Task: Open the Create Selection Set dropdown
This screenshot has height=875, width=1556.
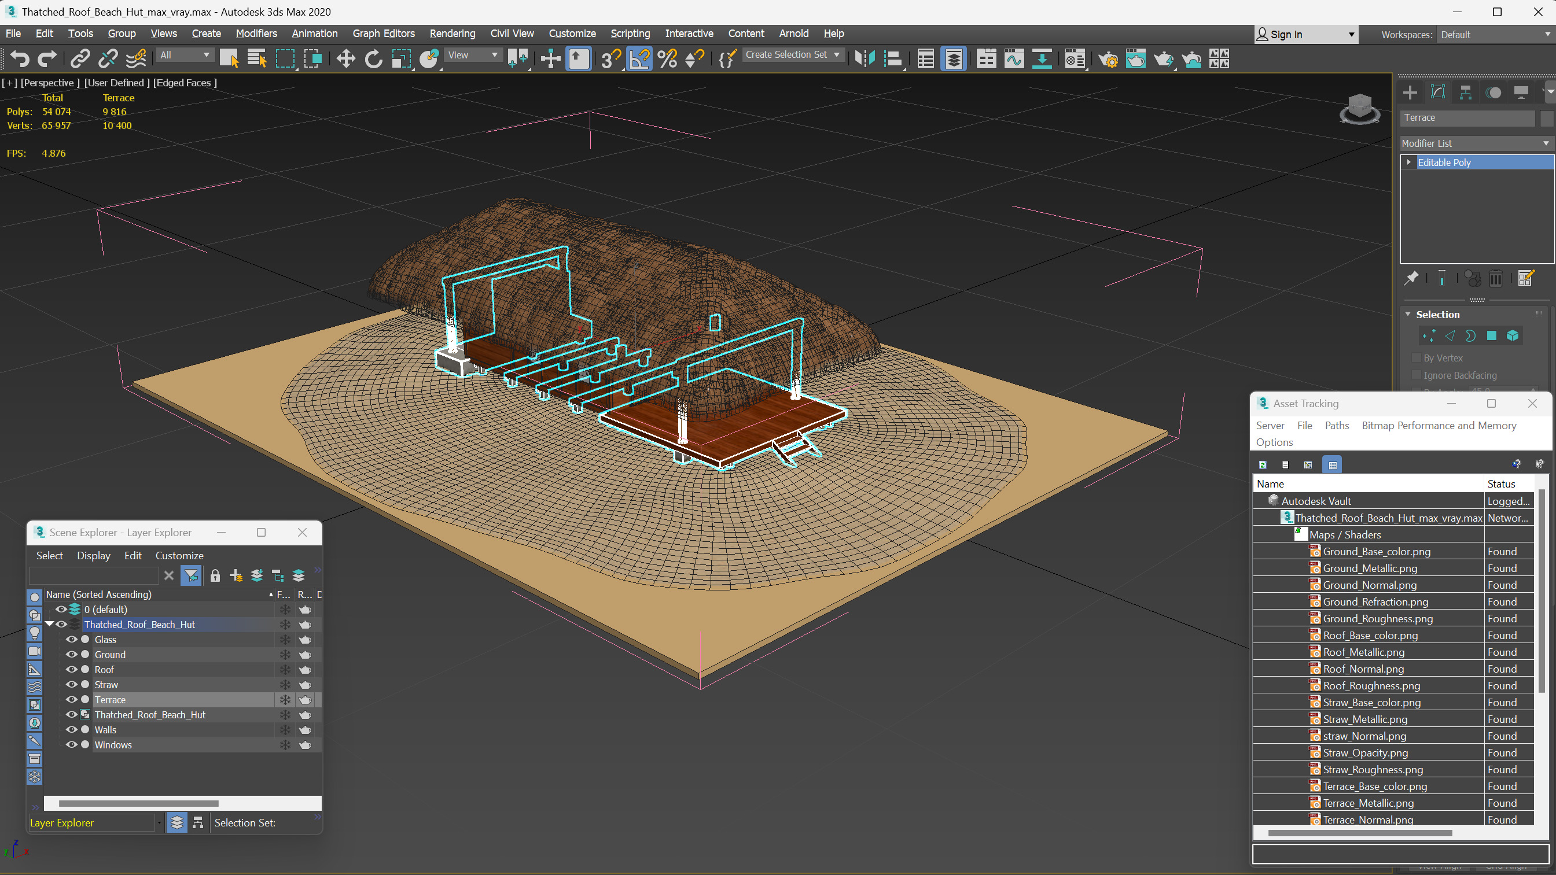Action: tap(793, 55)
